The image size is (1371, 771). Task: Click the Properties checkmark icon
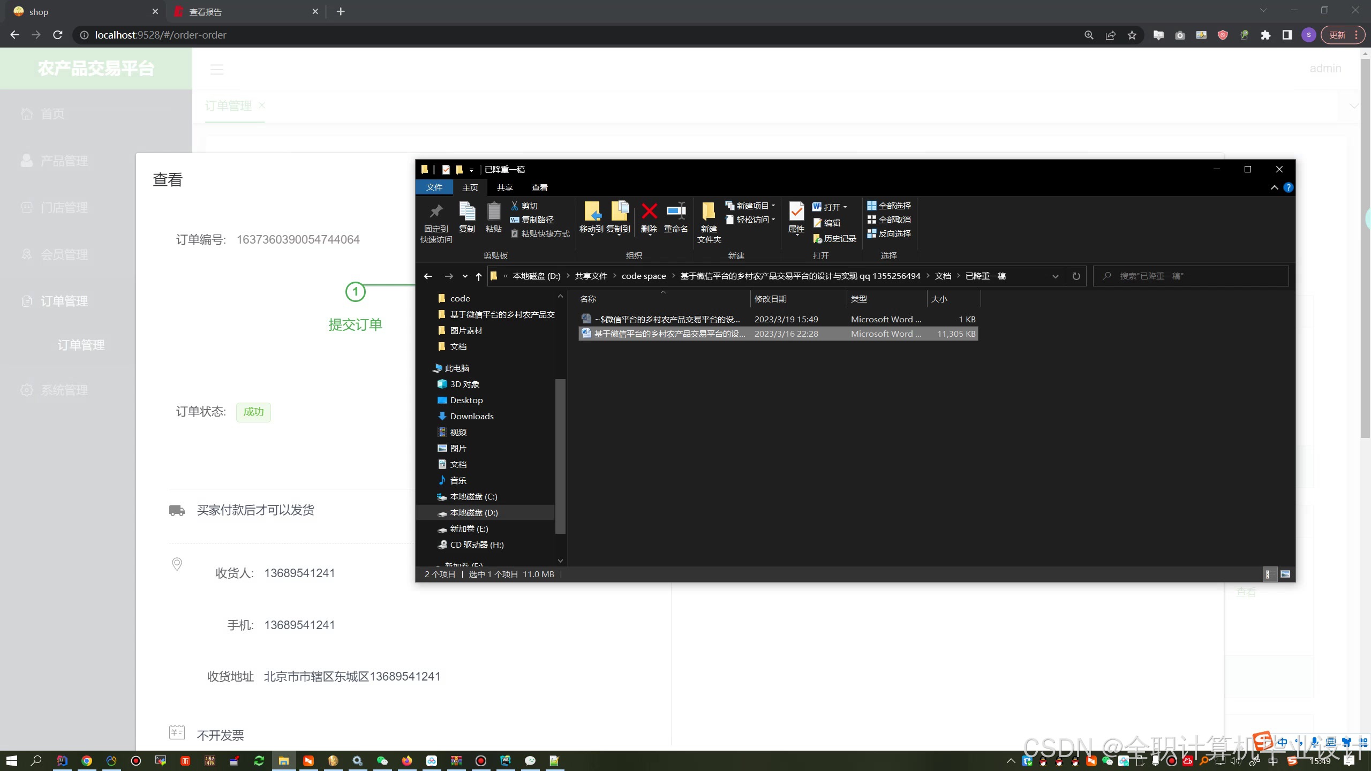point(796,212)
